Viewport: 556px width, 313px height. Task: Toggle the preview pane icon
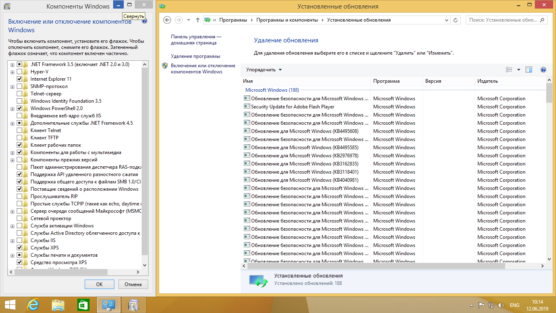coord(529,70)
